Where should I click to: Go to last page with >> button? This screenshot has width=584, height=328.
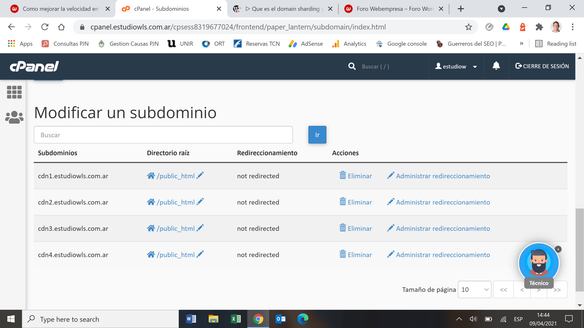(x=557, y=289)
